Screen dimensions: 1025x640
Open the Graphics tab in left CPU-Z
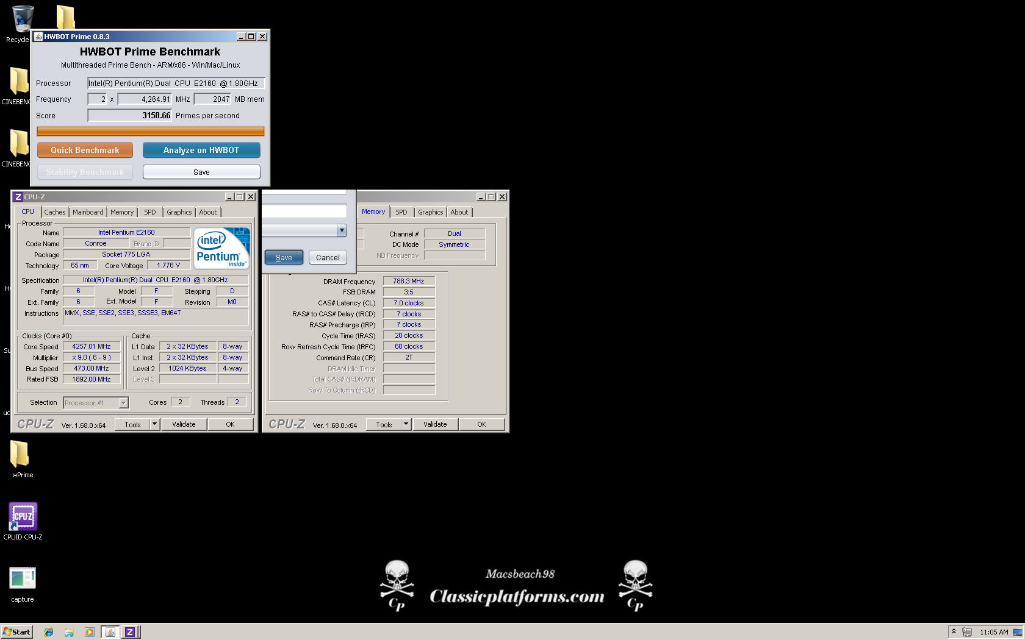pos(179,212)
